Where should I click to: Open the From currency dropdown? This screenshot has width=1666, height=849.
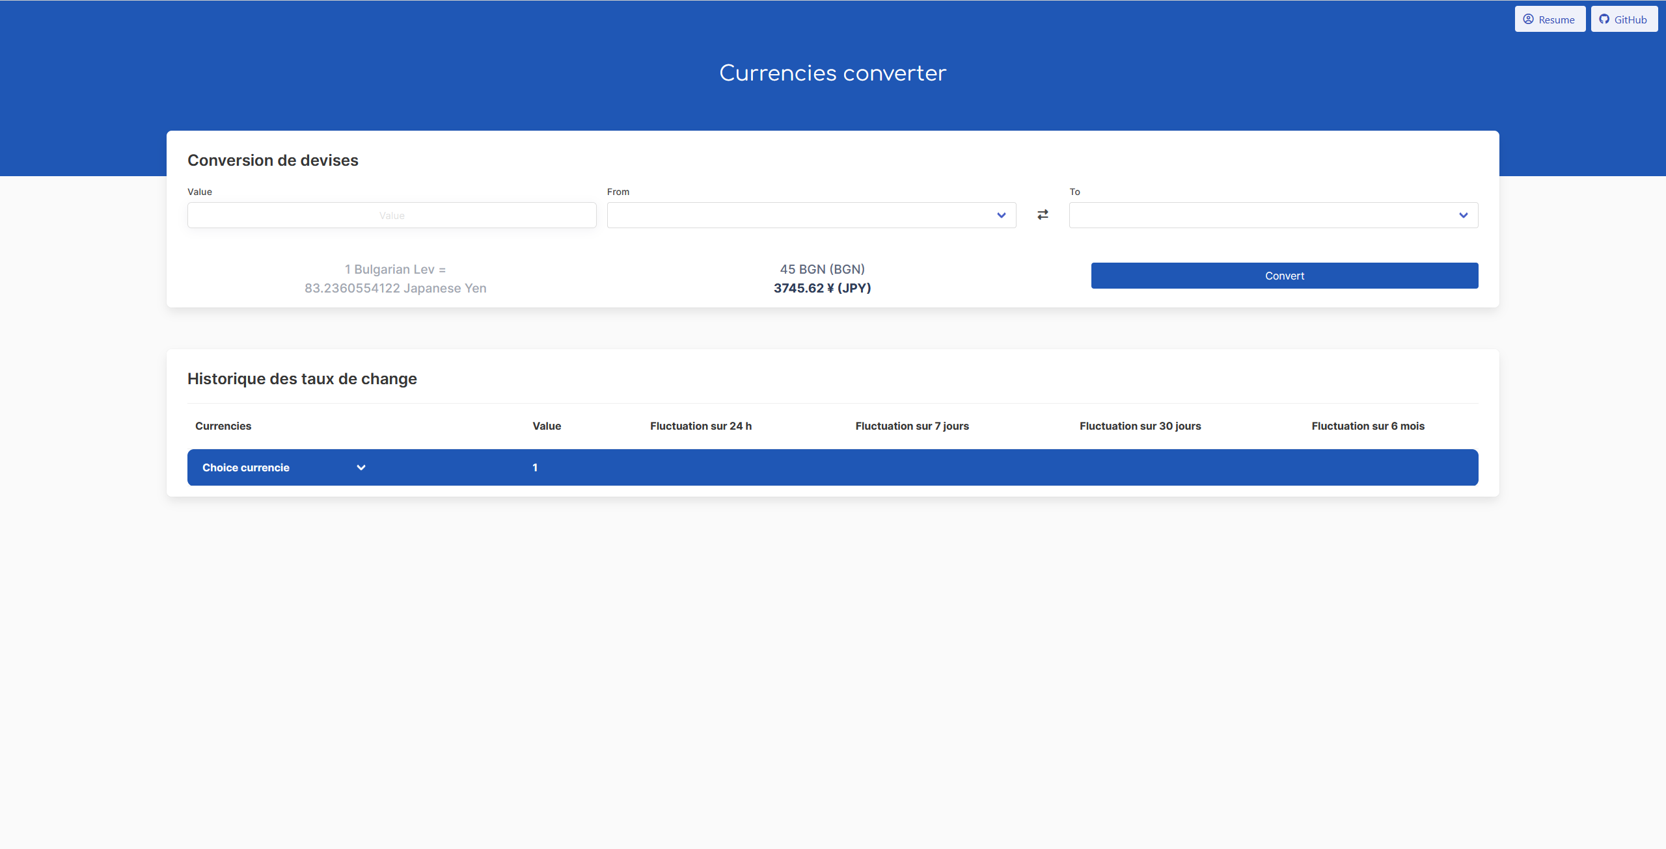pyautogui.click(x=810, y=215)
